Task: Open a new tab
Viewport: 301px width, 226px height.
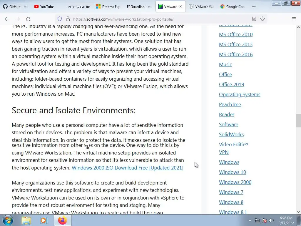Action: point(254,7)
